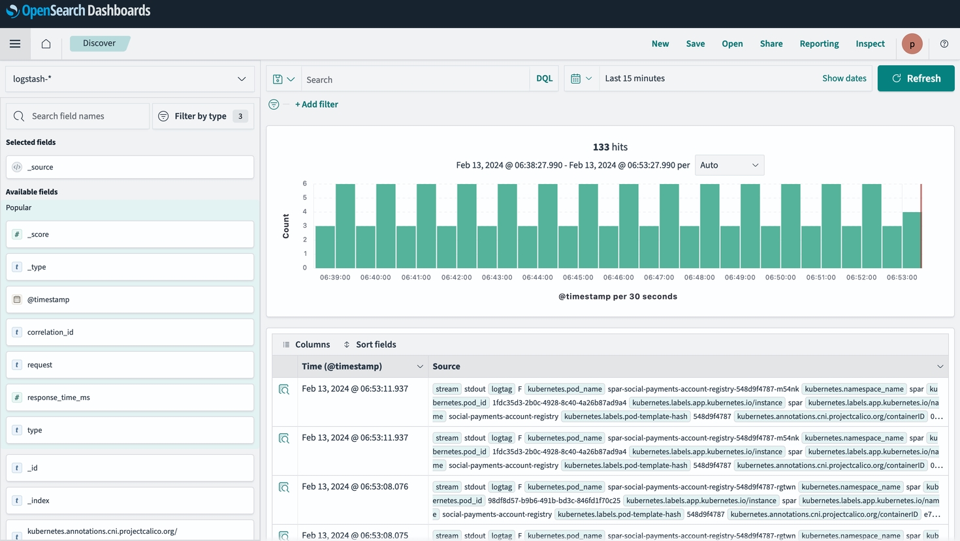
Task: Open the Reporting menu
Action: [x=819, y=44]
